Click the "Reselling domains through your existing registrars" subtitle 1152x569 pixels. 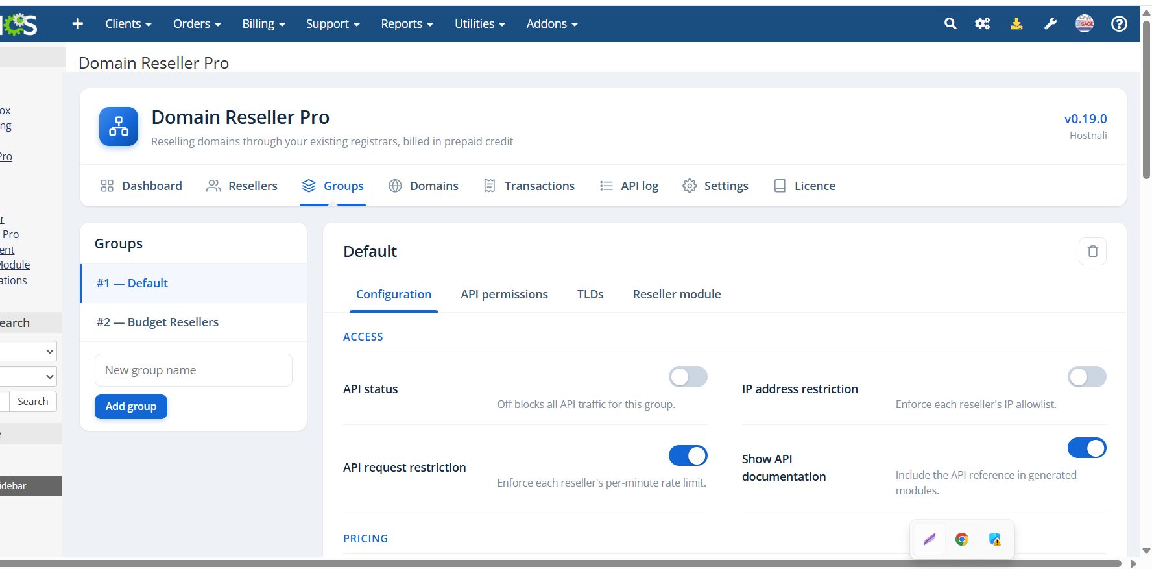click(x=332, y=141)
